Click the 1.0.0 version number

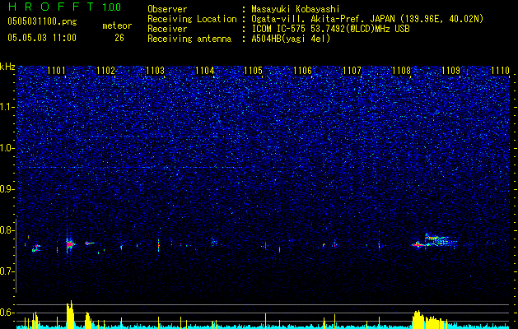click(112, 7)
